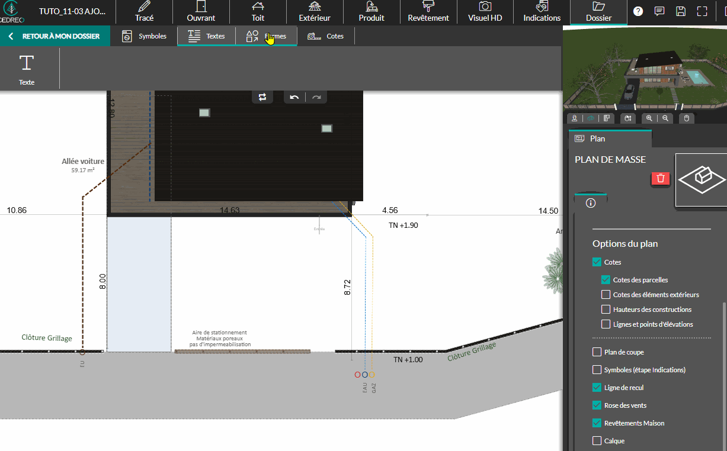Image resolution: width=727 pixels, height=451 pixels.
Task: Select the Texte tool
Action: [x=27, y=69]
